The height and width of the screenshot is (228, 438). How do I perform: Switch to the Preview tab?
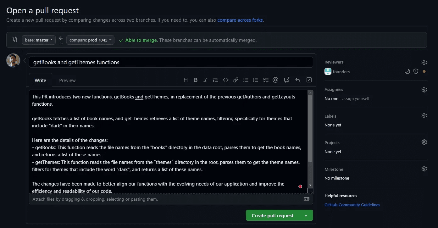click(x=67, y=81)
